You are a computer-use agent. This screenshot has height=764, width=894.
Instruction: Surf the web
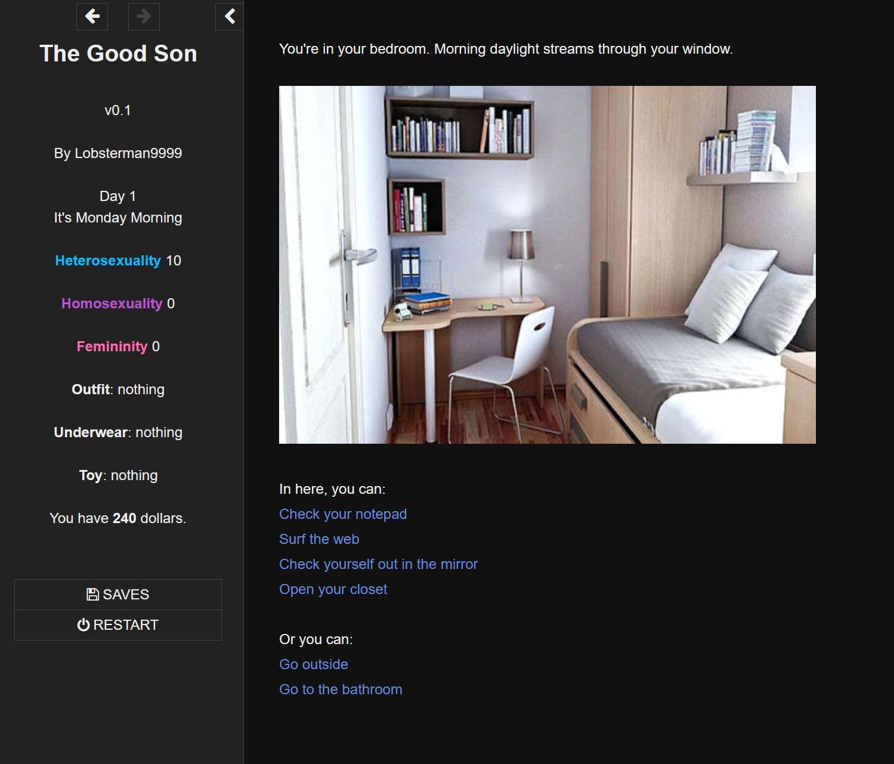click(x=319, y=539)
